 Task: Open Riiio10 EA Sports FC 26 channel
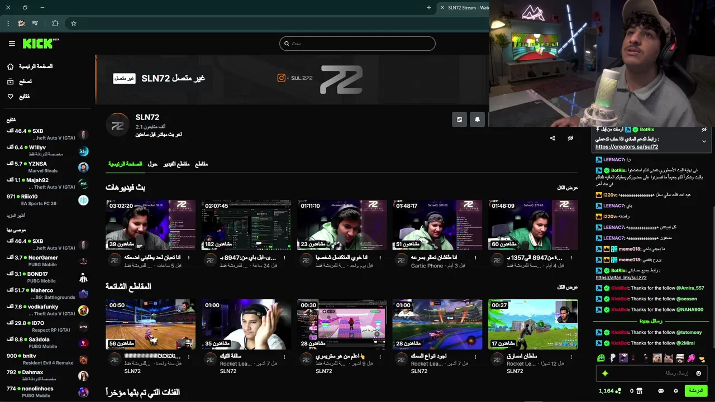(x=47, y=200)
